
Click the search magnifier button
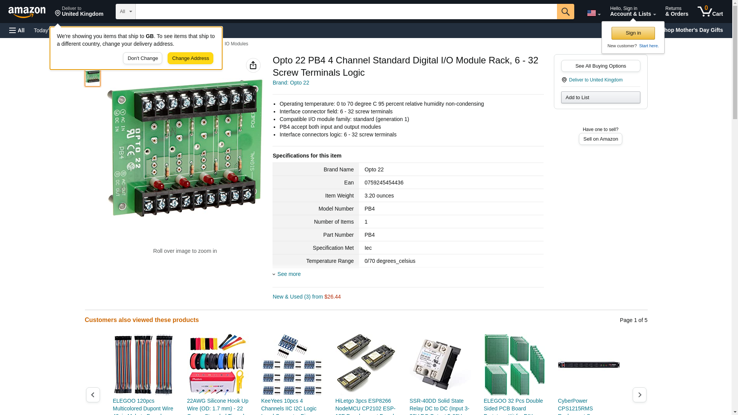point(565,12)
